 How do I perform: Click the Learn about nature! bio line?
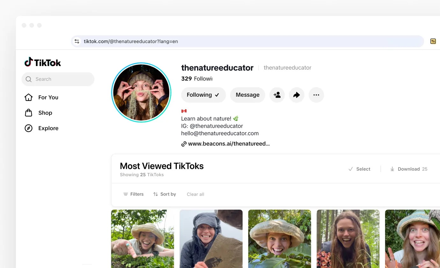[210, 119]
